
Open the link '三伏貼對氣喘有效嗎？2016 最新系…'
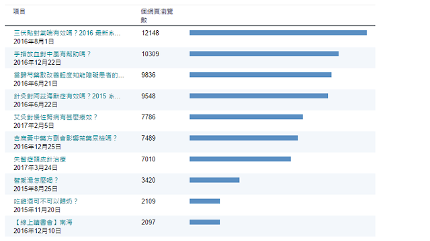(67, 33)
